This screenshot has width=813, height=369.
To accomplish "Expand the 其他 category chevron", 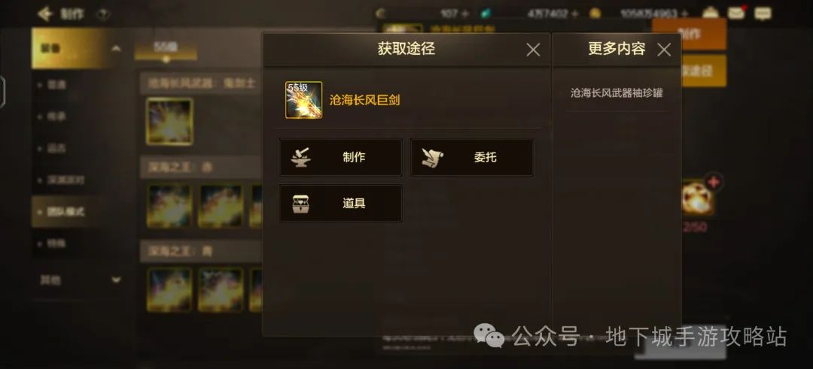I will click(116, 280).
